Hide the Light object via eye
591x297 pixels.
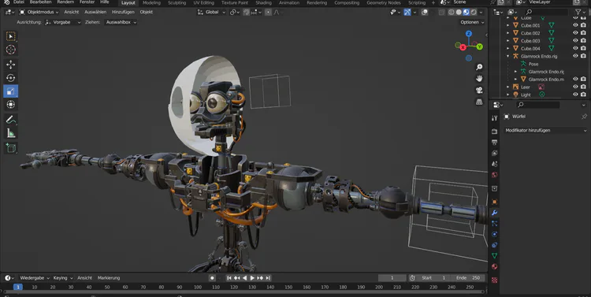tap(575, 95)
